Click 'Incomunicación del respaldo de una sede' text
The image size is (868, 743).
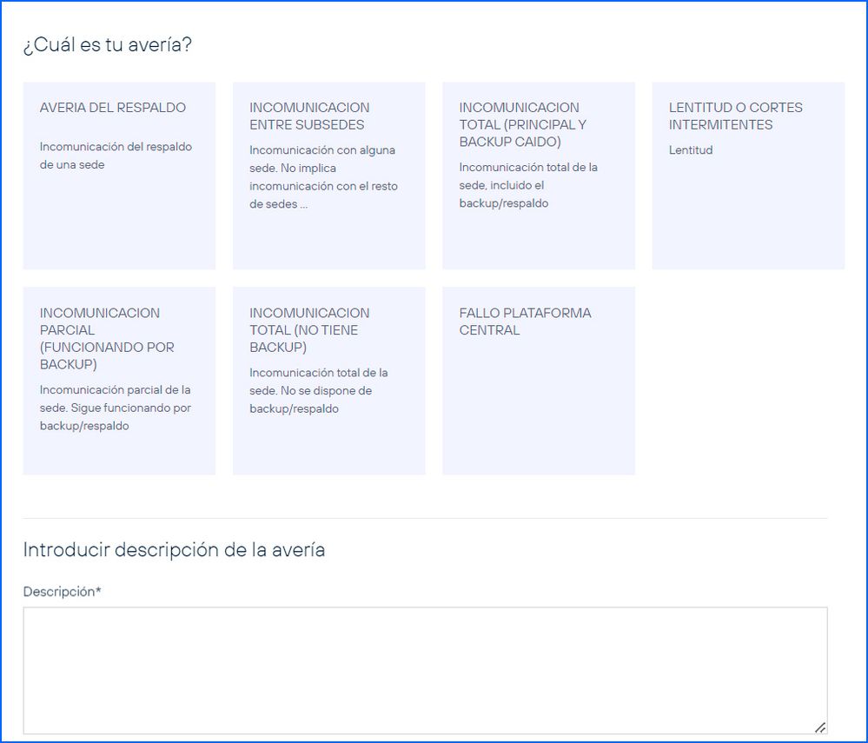click(116, 156)
